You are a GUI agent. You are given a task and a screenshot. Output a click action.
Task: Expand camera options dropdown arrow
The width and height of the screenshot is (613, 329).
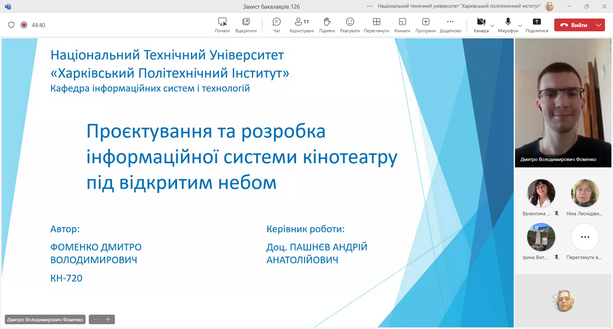(x=492, y=26)
